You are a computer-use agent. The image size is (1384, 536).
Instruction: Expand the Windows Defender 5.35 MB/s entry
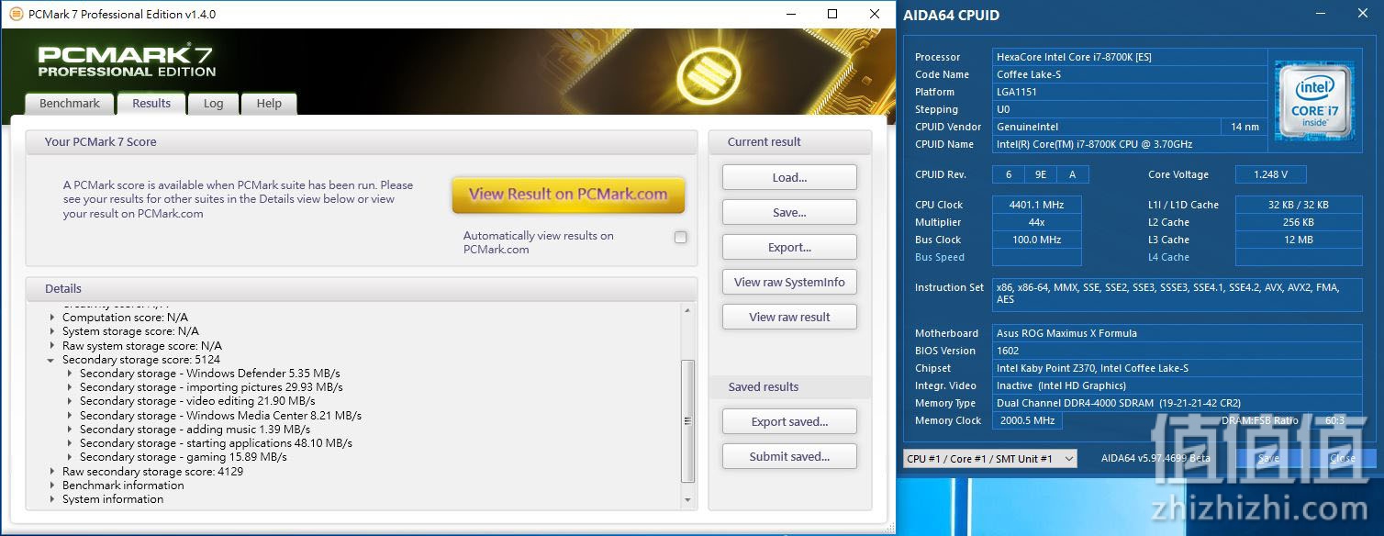pyautogui.click(x=71, y=374)
